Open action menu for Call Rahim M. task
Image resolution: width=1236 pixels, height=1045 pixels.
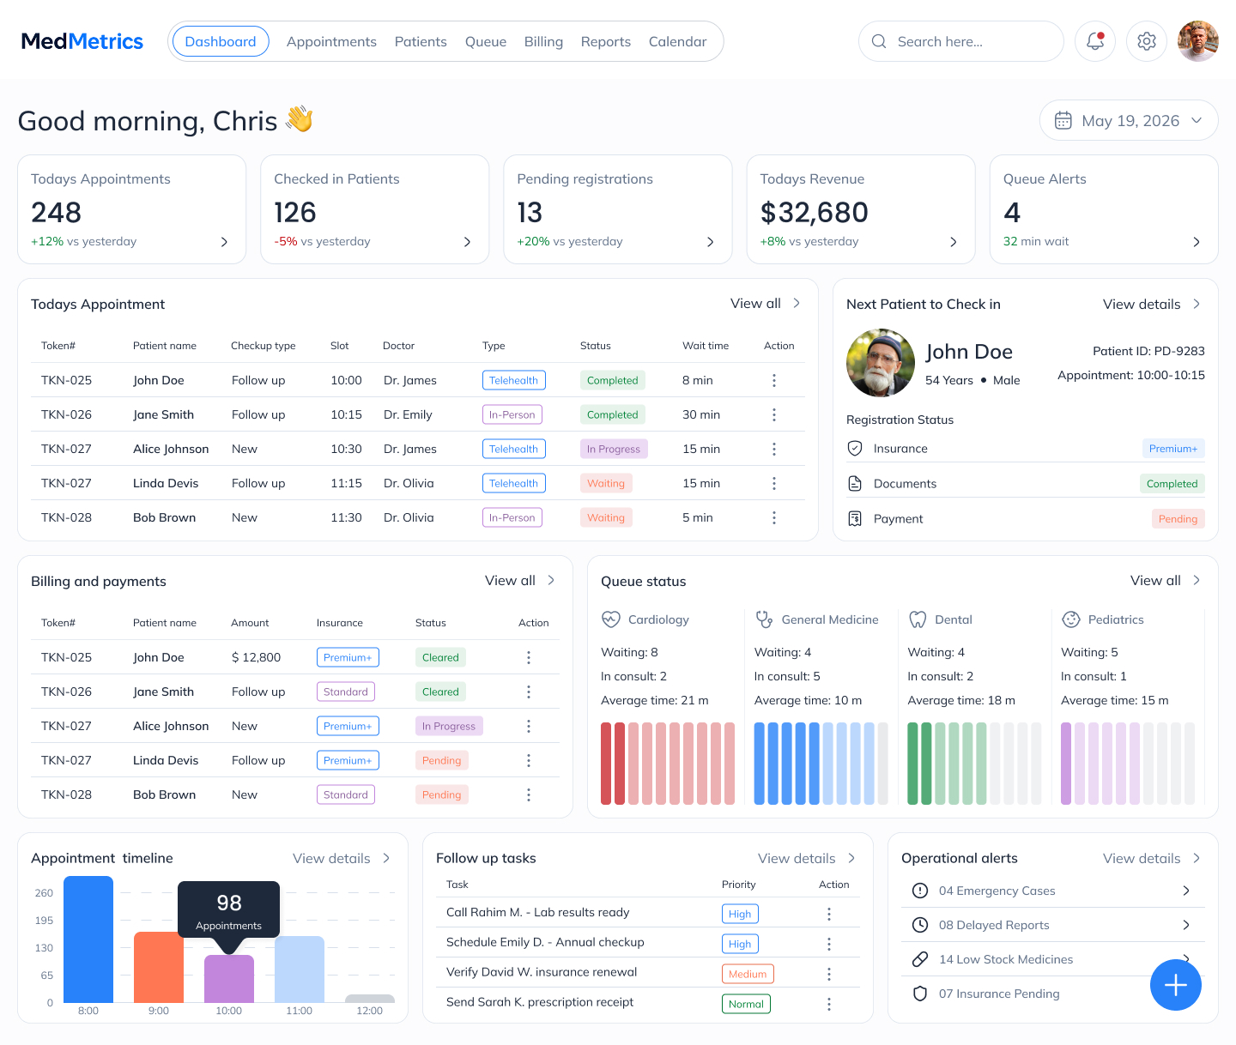(x=829, y=914)
